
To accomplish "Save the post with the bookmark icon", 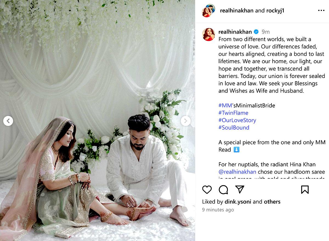I will coord(305,190).
